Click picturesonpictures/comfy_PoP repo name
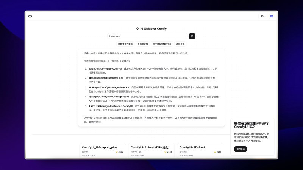This screenshot has width=303, height=170. click(x=106, y=78)
